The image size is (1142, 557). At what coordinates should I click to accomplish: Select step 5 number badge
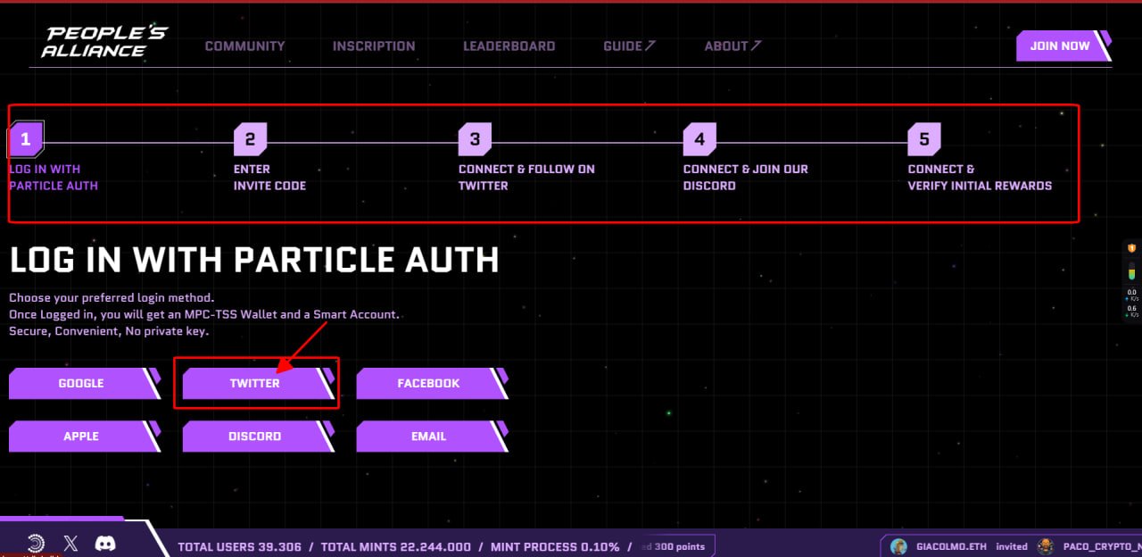925,139
